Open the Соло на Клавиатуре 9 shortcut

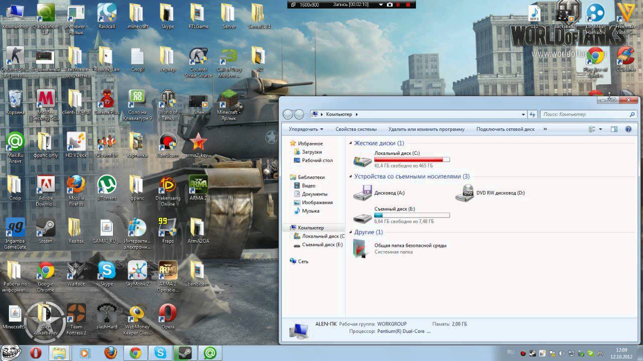[137, 104]
